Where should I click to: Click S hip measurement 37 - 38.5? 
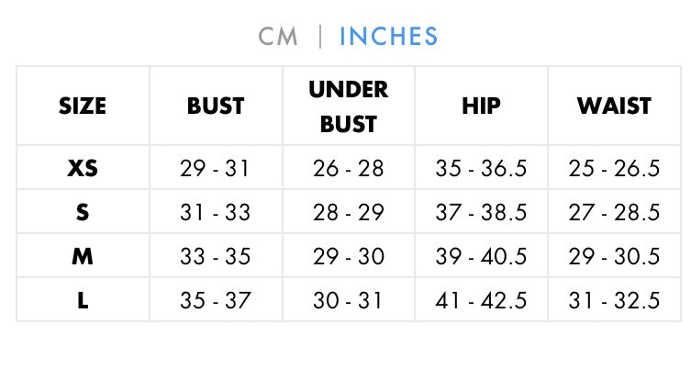pyautogui.click(x=481, y=212)
